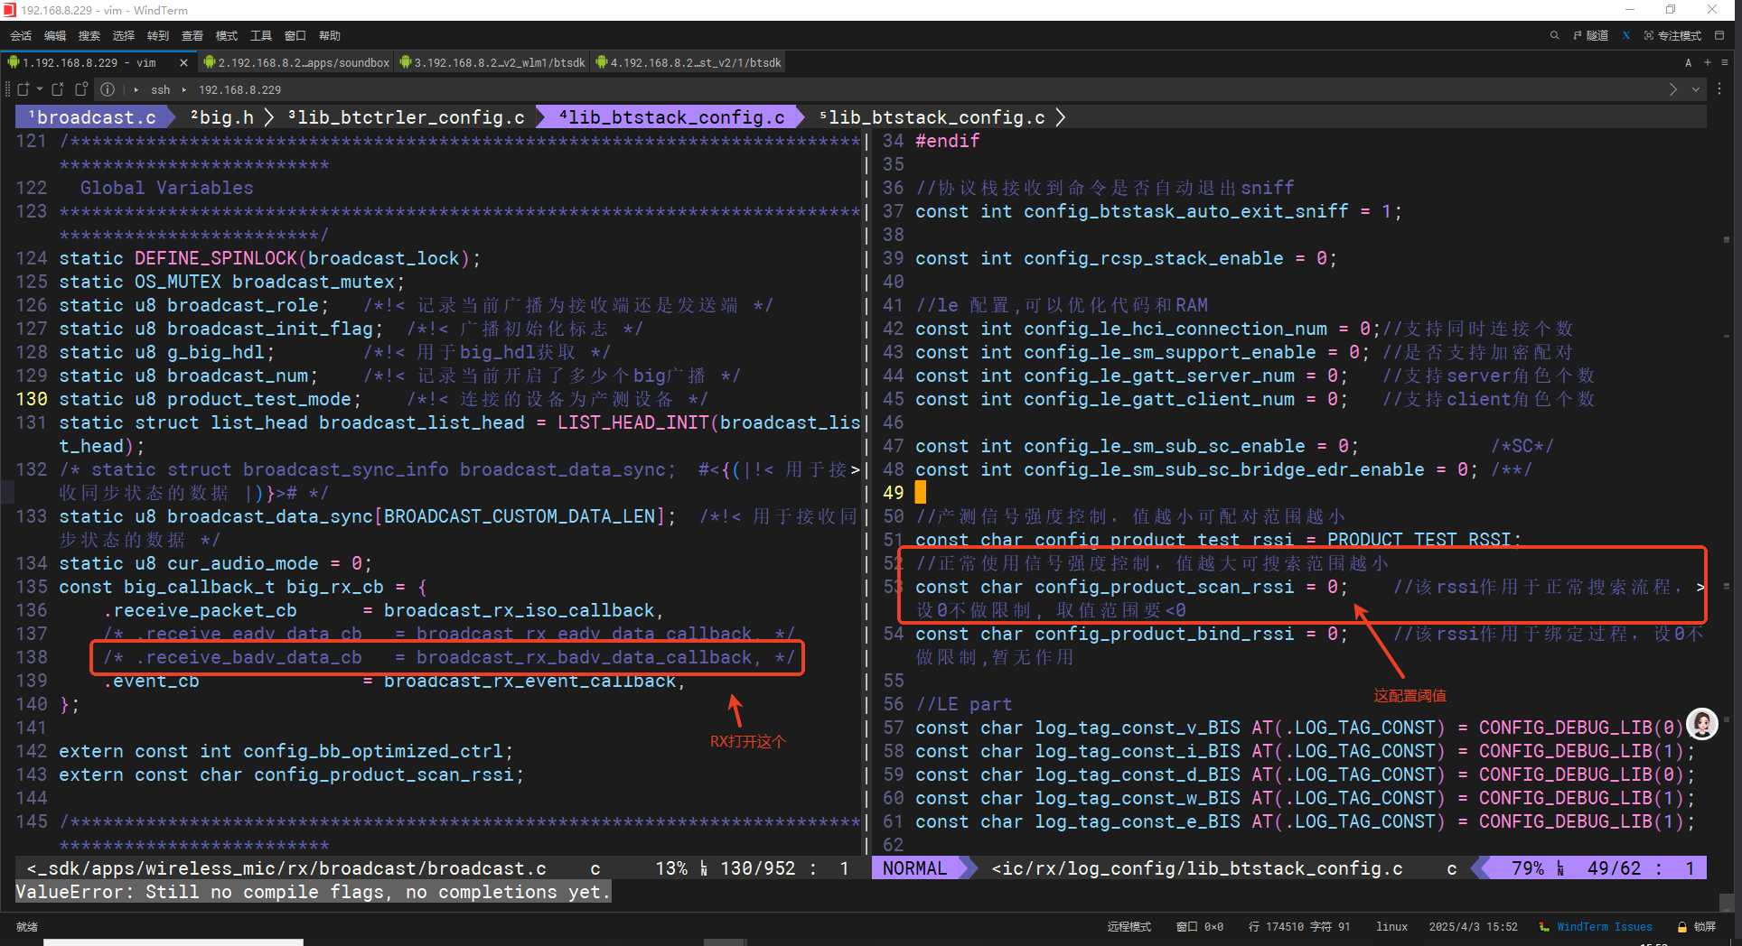Open the 编辑 (Edit) menu

coord(55,36)
